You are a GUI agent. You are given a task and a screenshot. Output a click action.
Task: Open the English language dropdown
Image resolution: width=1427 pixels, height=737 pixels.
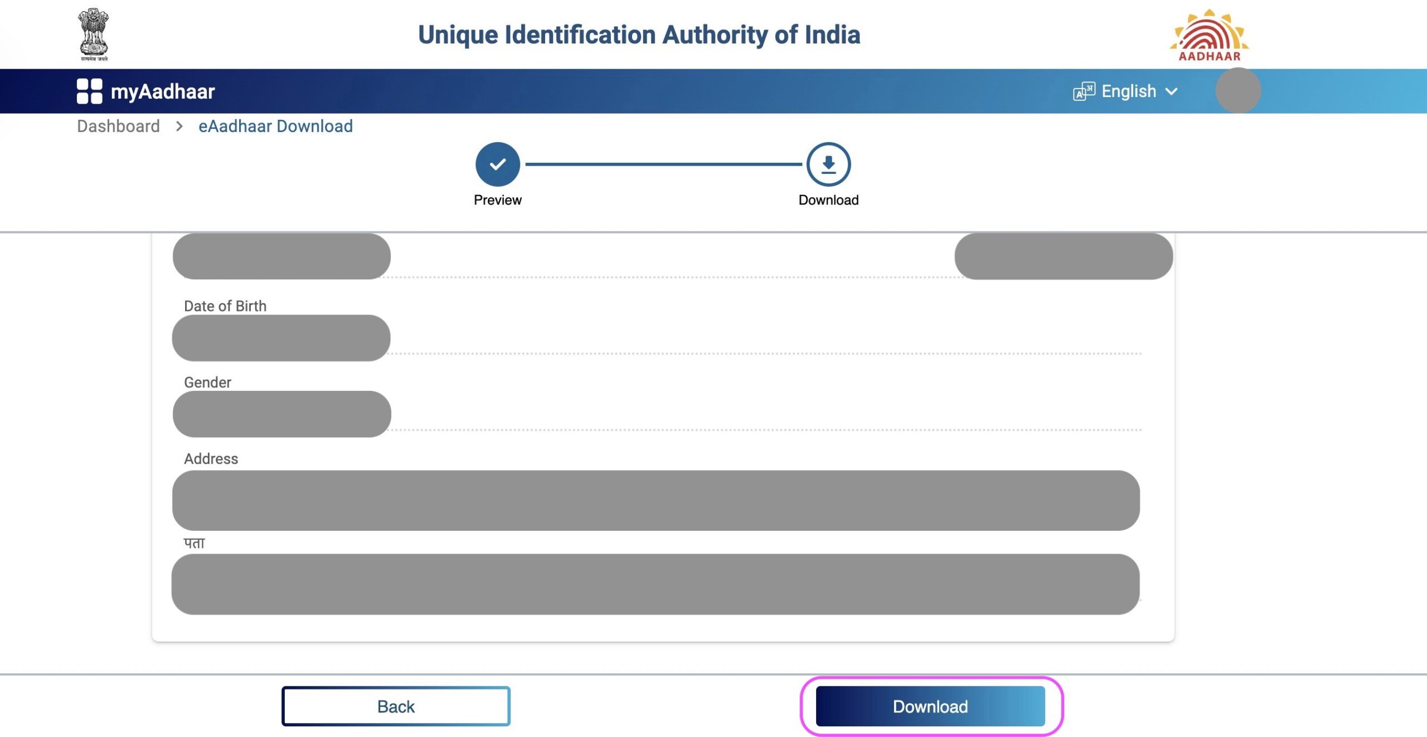pos(1125,91)
